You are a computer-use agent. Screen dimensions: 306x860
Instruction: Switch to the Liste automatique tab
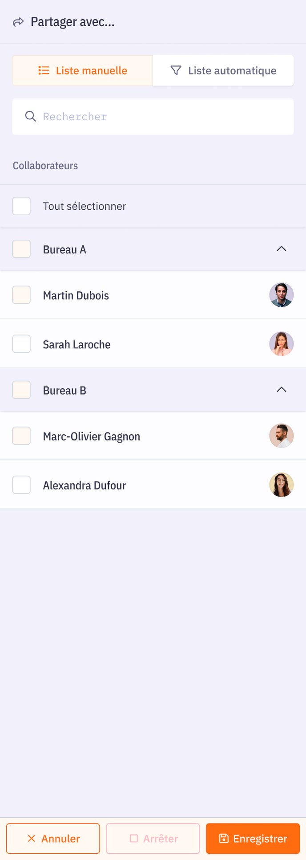pos(223,70)
